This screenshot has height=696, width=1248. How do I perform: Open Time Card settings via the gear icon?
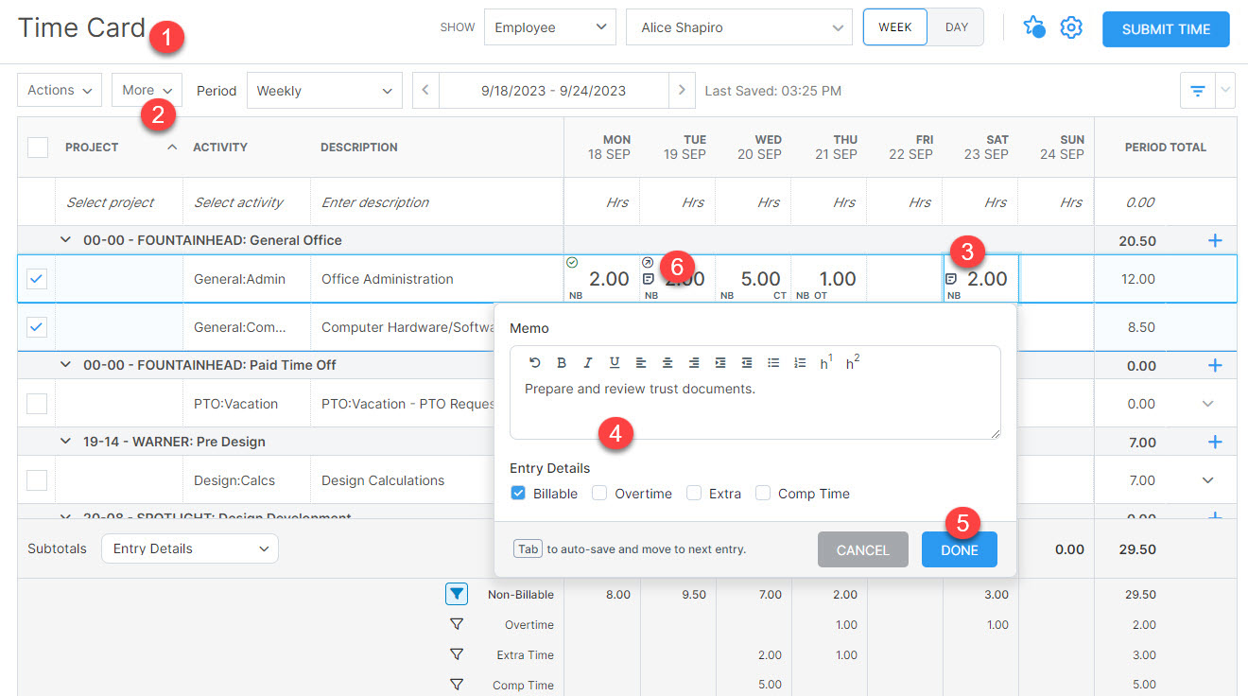pyautogui.click(x=1071, y=27)
